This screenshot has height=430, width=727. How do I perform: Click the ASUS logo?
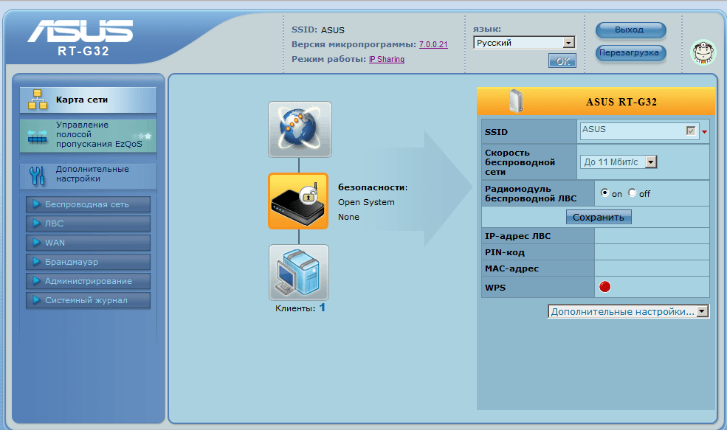pyautogui.click(x=80, y=31)
